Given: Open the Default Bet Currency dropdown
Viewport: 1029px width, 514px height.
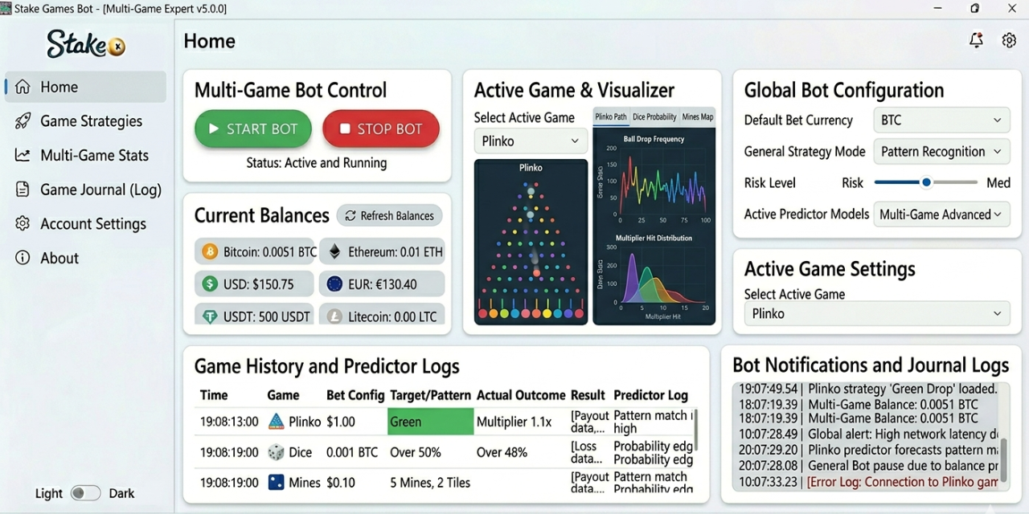Looking at the screenshot, I should tap(941, 120).
